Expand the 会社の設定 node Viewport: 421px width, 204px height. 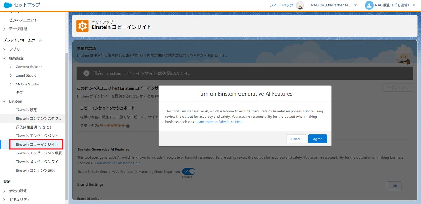click(x=4, y=191)
